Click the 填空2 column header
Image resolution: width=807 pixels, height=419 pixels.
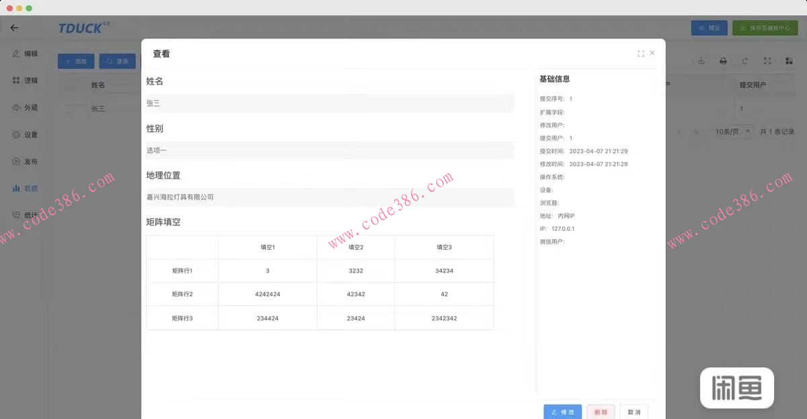pyautogui.click(x=356, y=247)
